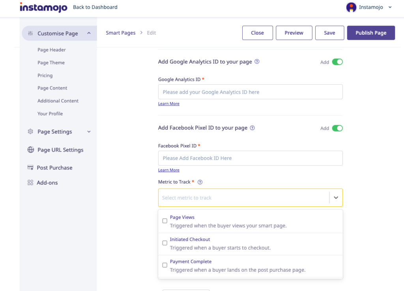Image resolution: width=404 pixels, height=291 pixels.
Task: Click the Add-ons grid icon
Action: (x=30, y=183)
